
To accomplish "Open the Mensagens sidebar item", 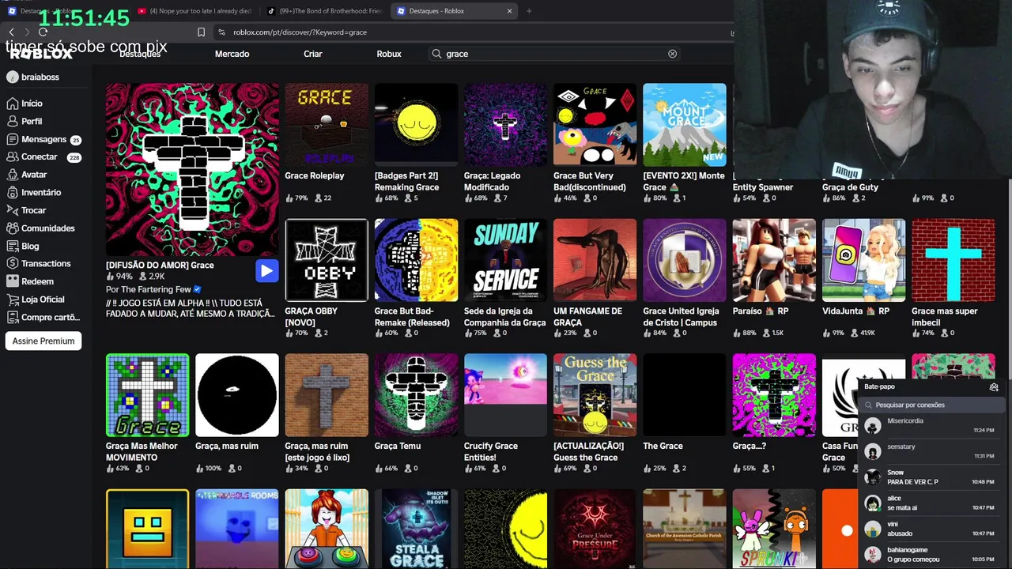I will pos(43,139).
